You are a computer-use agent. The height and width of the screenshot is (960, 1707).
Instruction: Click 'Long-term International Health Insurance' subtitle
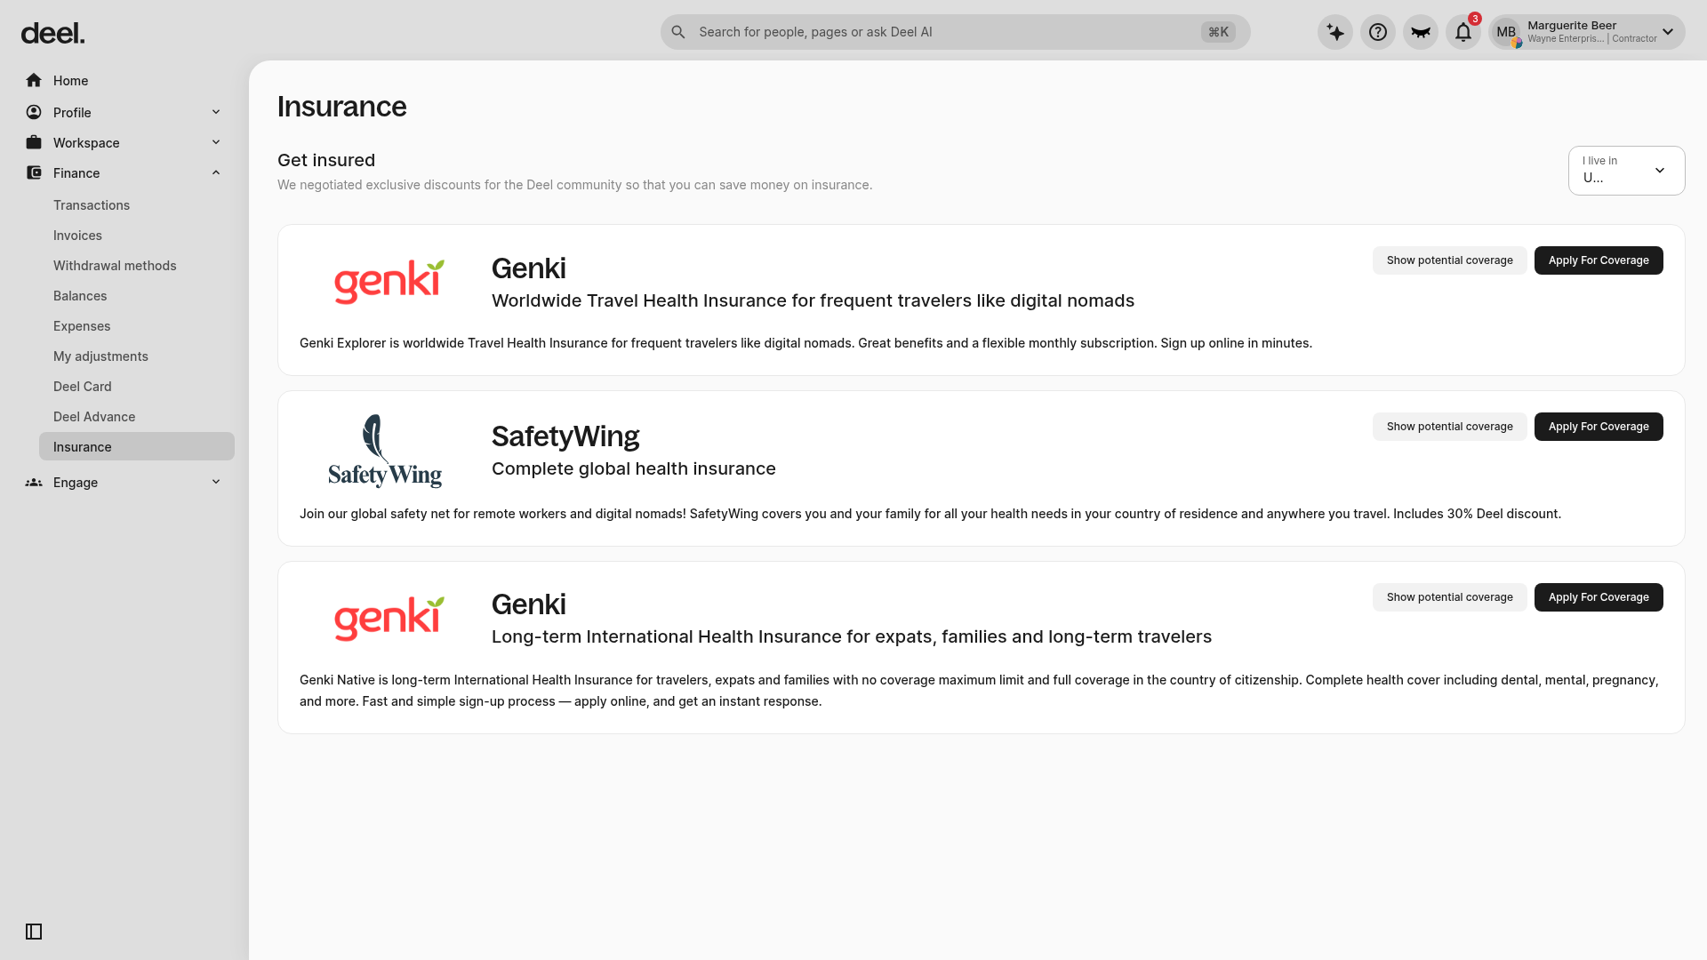click(x=852, y=636)
